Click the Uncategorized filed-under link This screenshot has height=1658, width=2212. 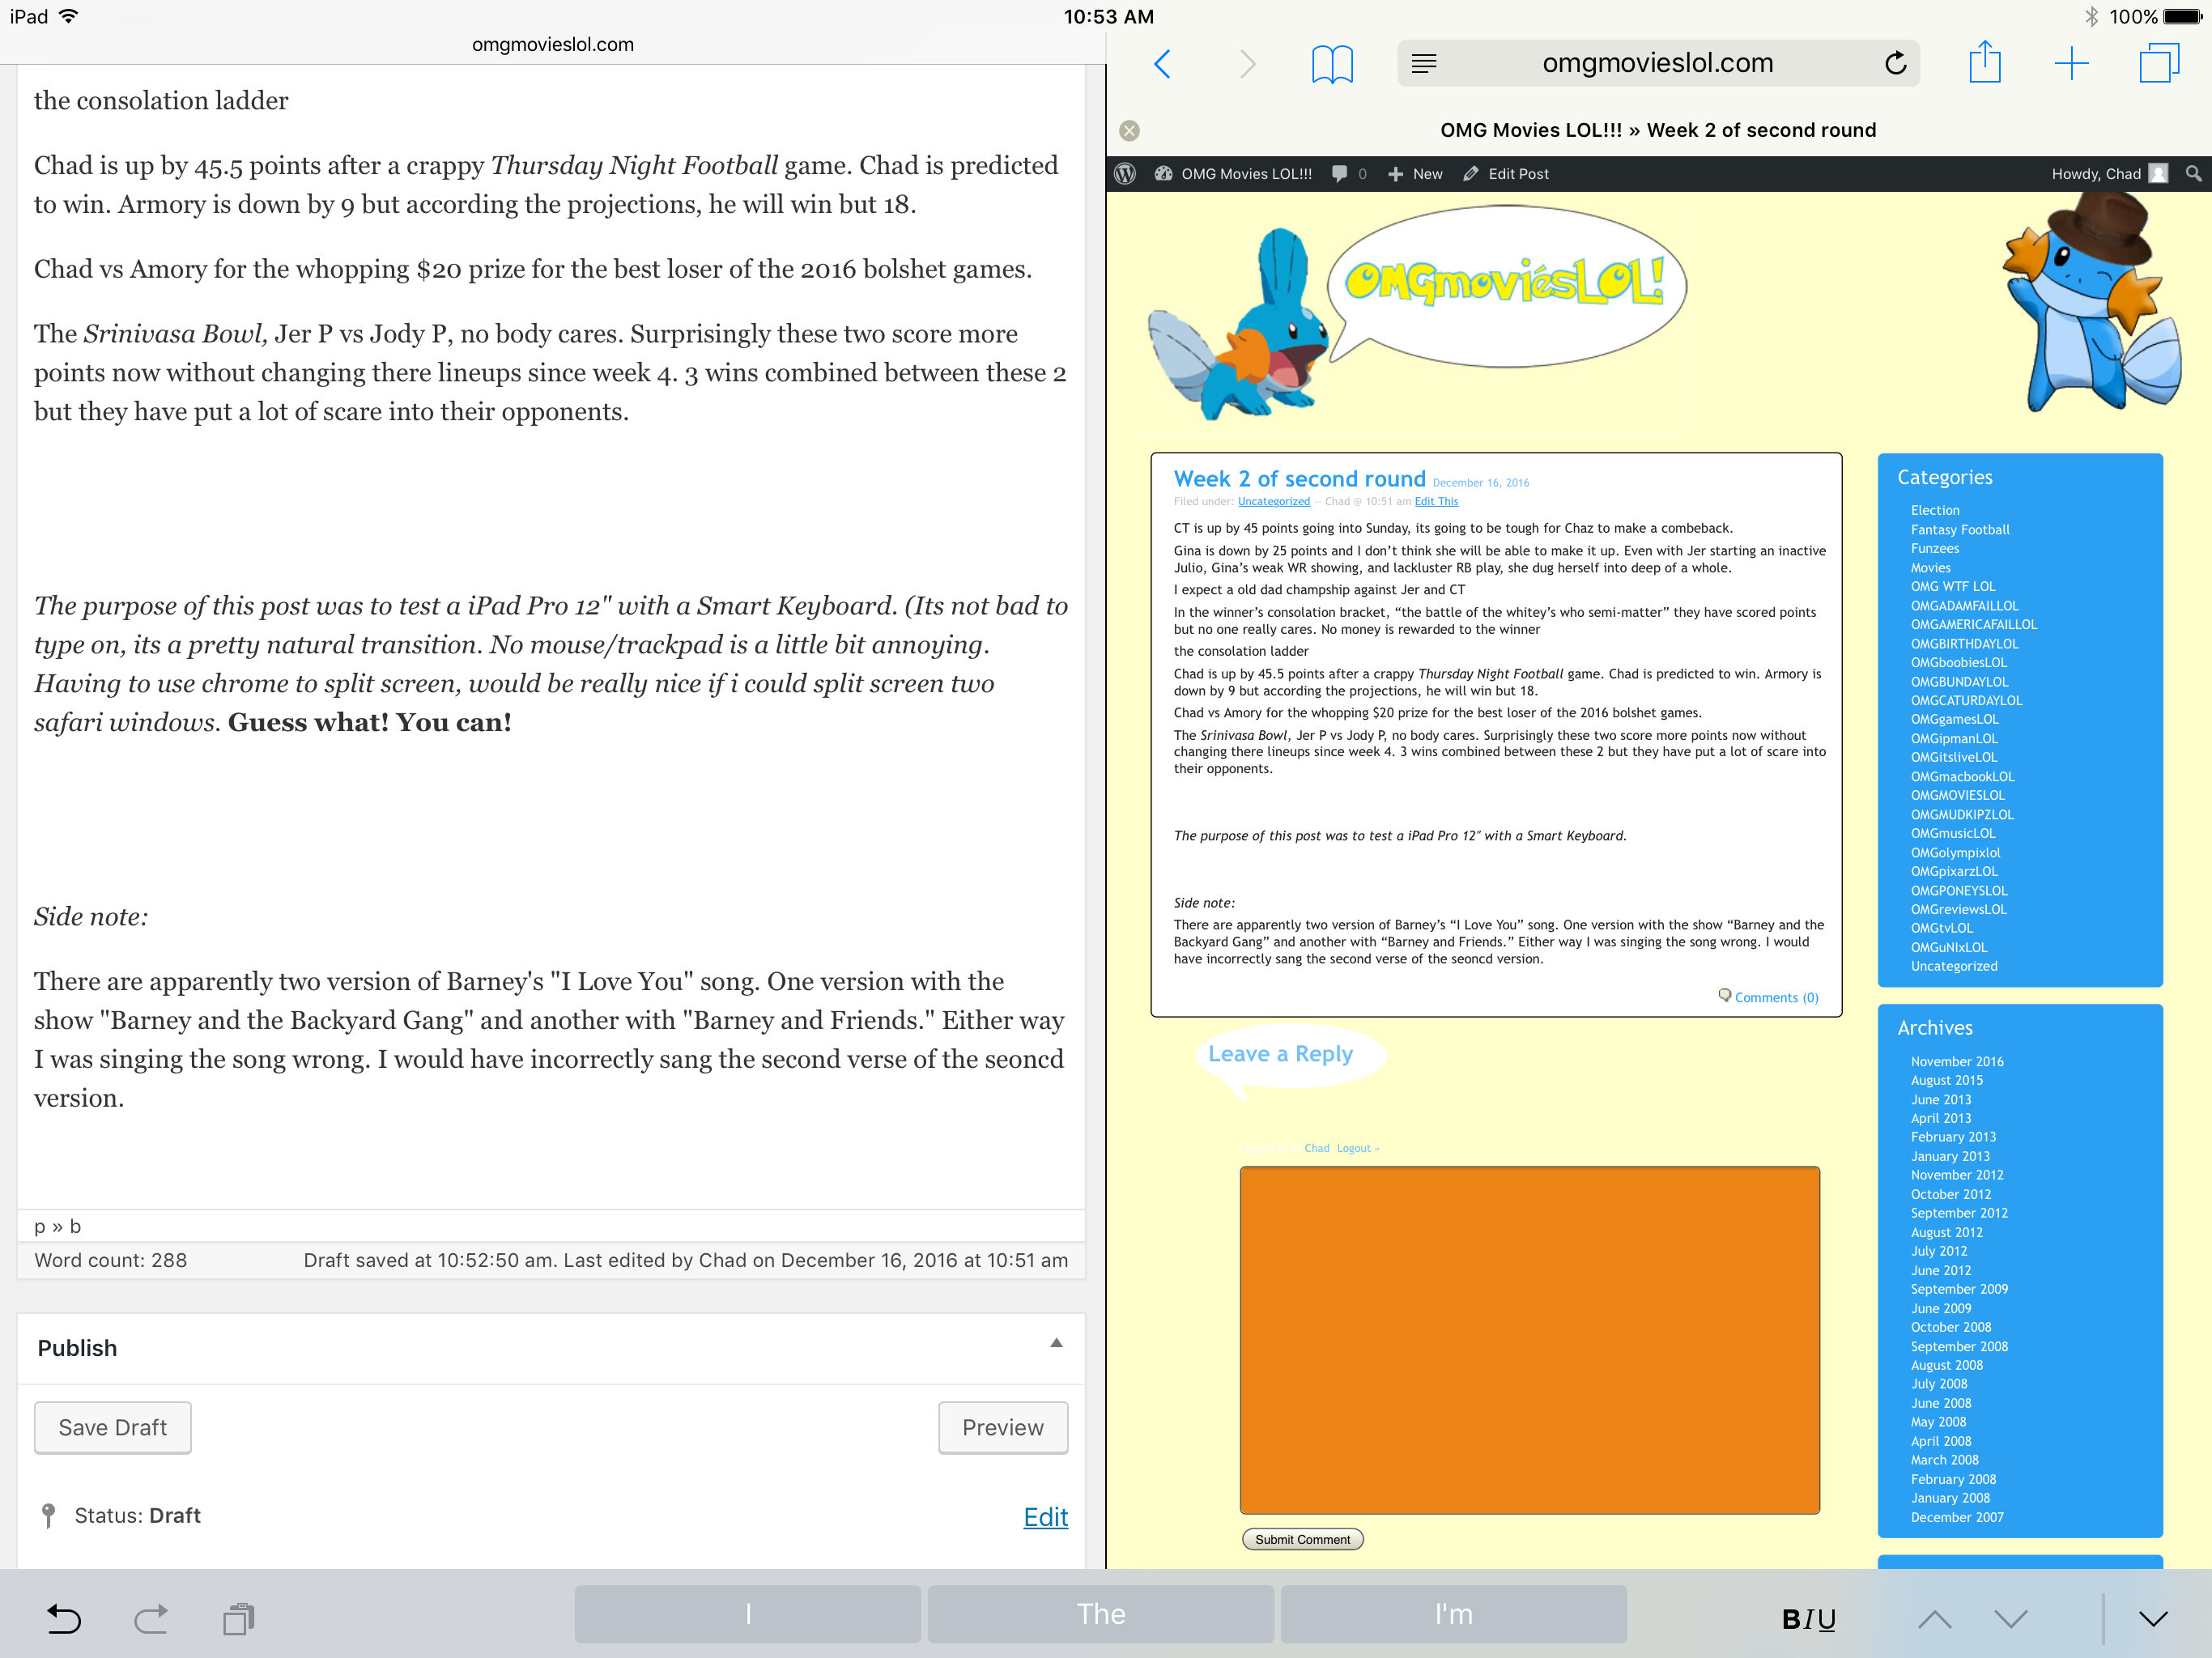1273,502
